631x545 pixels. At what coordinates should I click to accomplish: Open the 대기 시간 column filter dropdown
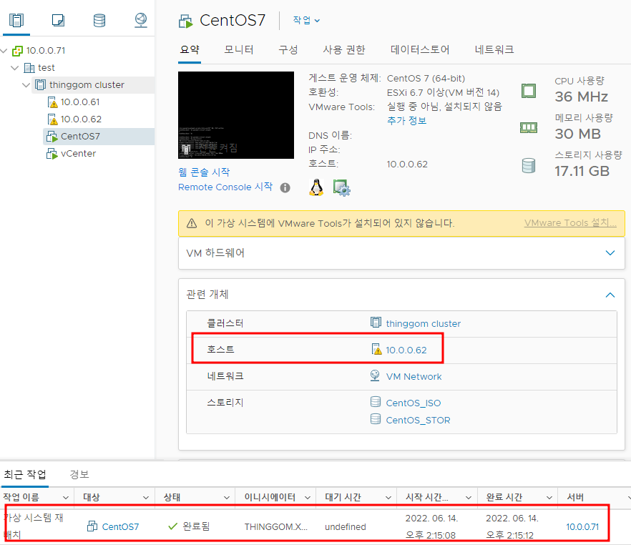pos(388,498)
